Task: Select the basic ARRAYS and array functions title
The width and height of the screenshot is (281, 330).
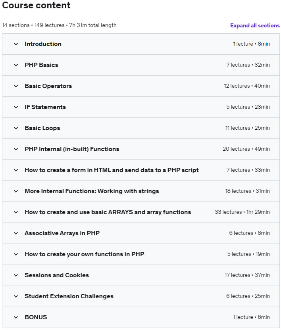Action: 108,212
